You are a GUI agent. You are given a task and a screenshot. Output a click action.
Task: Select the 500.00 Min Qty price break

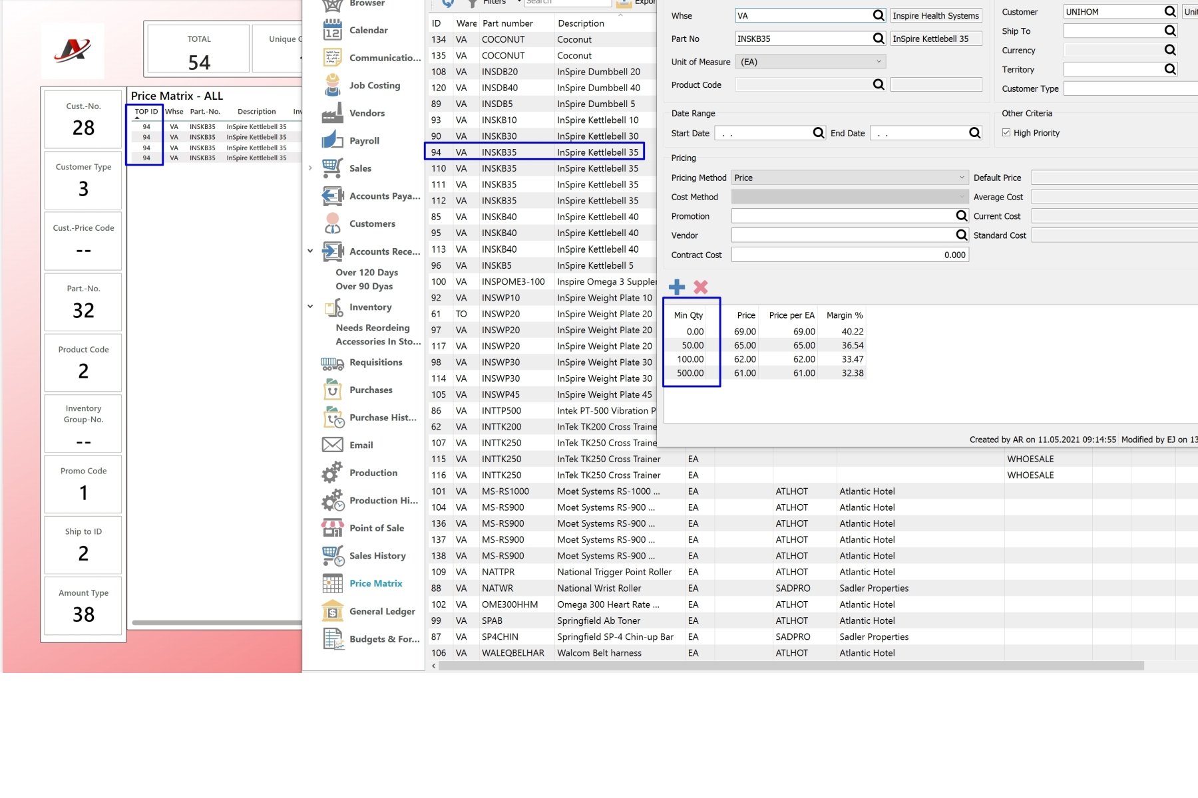click(690, 373)
